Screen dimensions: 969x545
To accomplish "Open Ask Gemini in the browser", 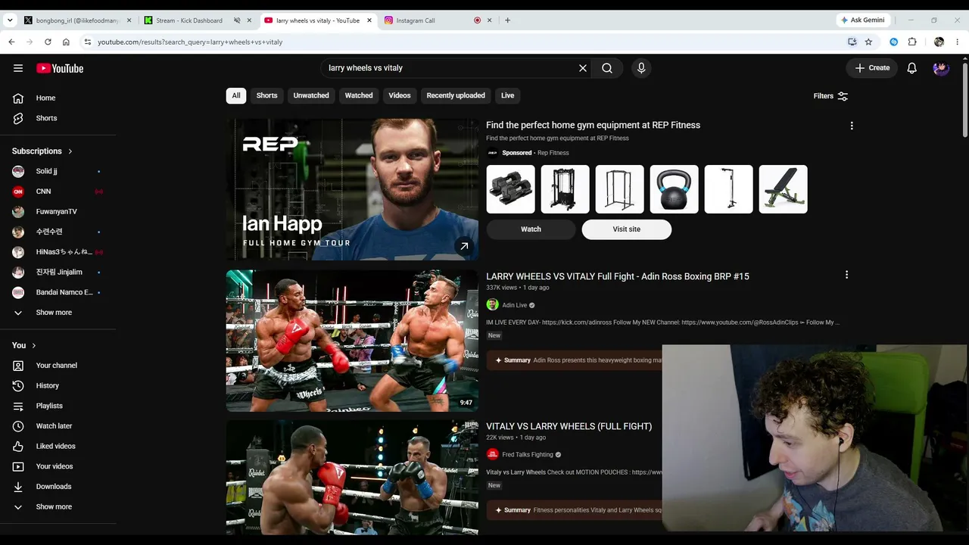I will point(864,20).
